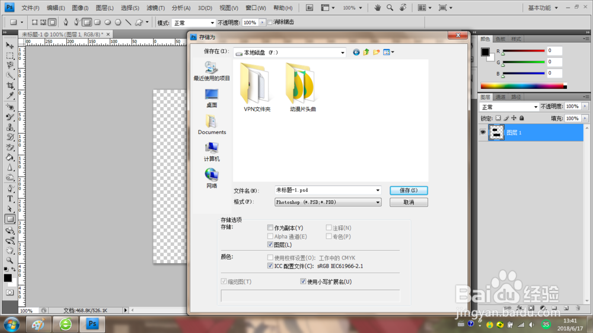Select the 图层 1 layer thumbnail
The width and height of the screenshot is (593, 333).
[496, 133]
